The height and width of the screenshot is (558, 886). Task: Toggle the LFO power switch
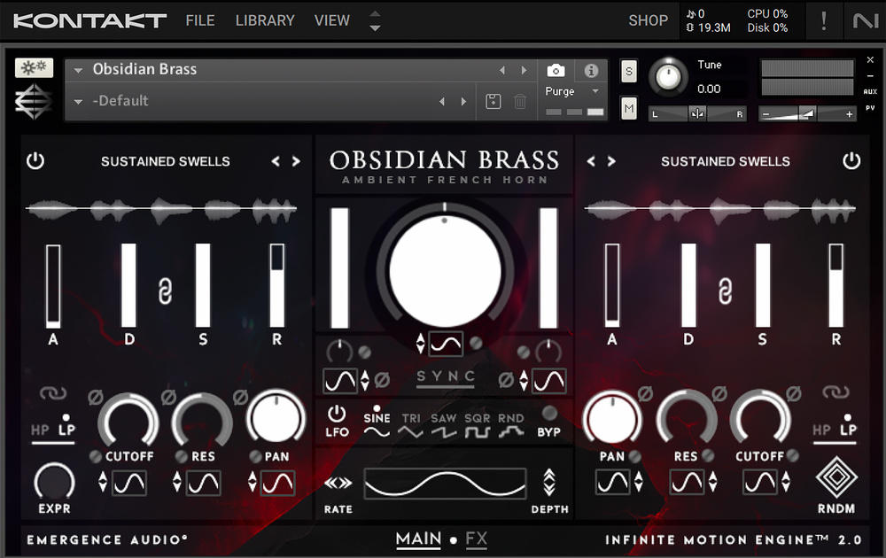tap(337, 414)
